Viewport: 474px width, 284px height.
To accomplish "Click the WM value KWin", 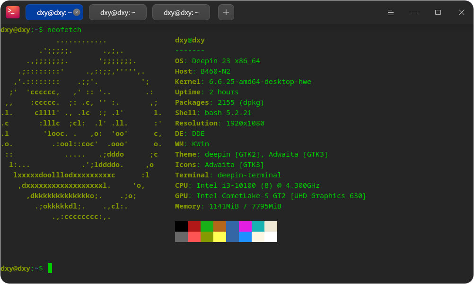I will (x=201, y=144).
